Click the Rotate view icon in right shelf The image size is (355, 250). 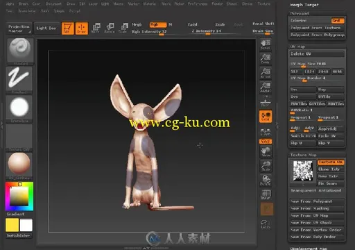click(x=266, y=180)
